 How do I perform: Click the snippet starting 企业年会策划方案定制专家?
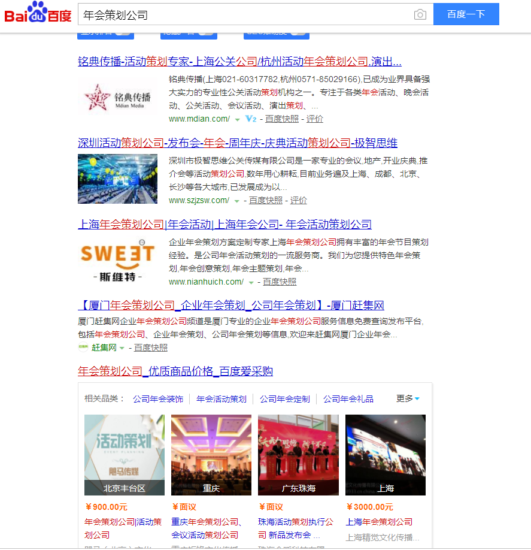(x=299, y=255)
